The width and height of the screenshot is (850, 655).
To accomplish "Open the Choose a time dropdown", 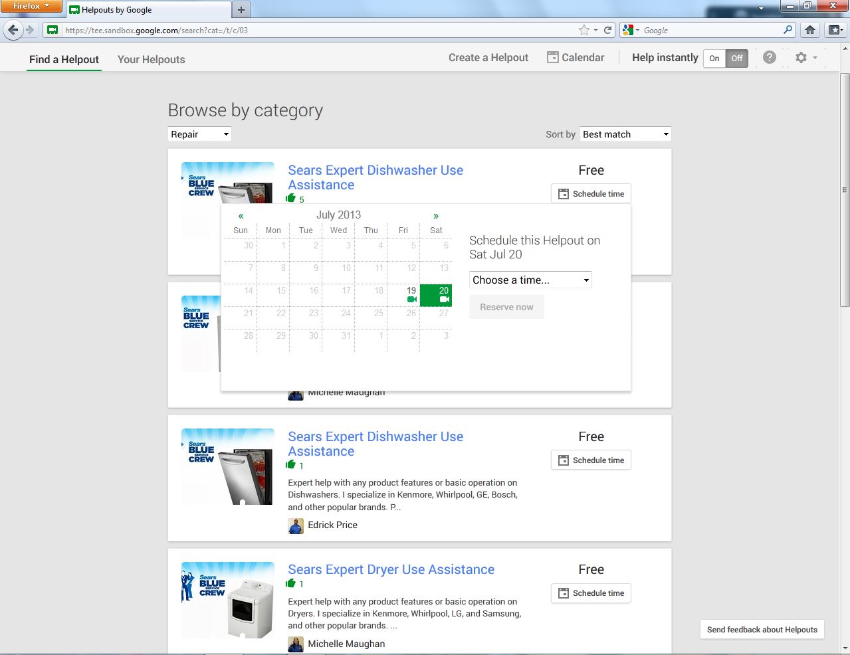I will [x=530, y=280].
